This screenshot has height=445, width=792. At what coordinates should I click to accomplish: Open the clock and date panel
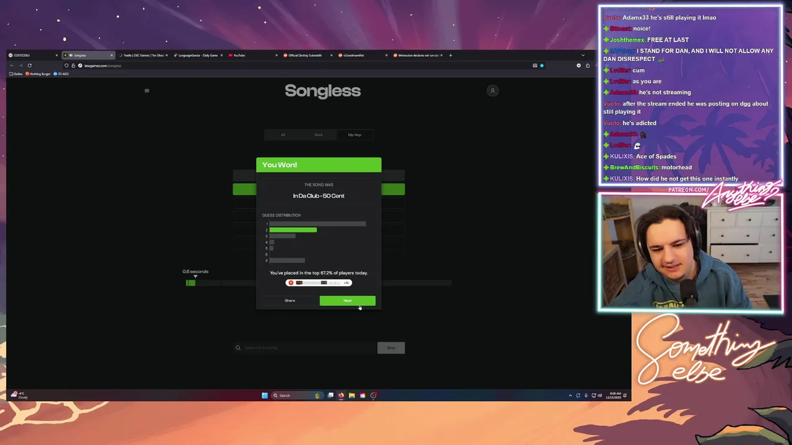pyautogui.click(x=614, y=395)
